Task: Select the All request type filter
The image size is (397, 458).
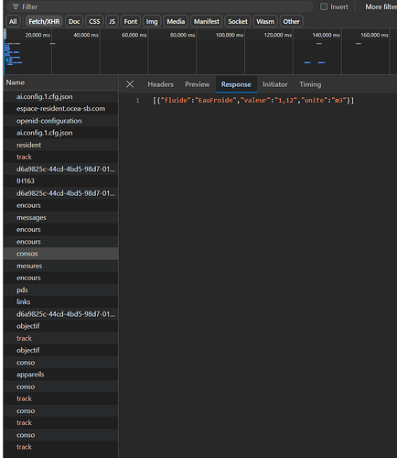Action: pos(13,21)
